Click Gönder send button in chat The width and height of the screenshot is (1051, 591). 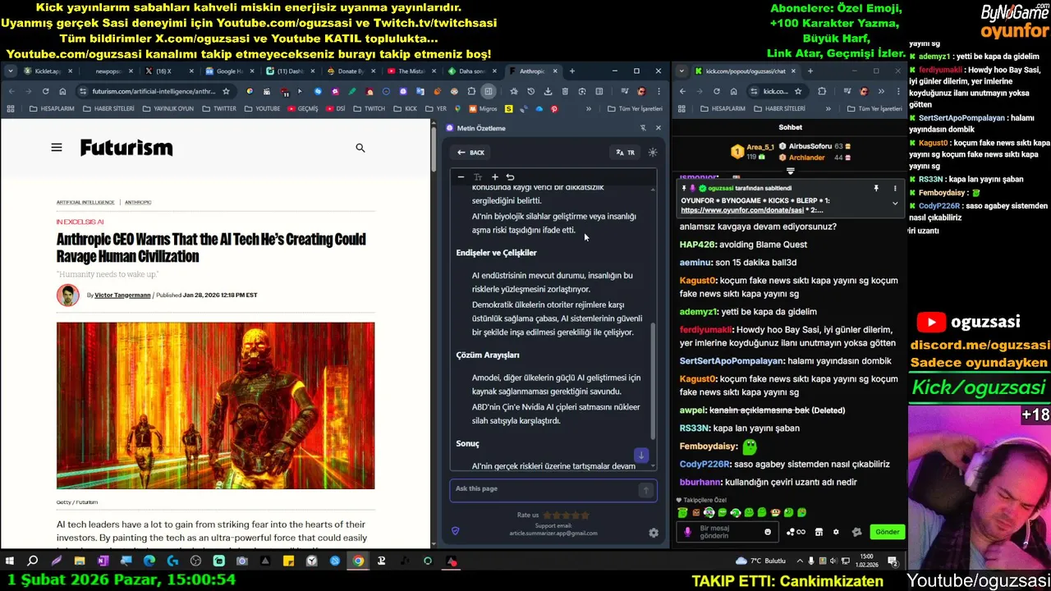[x=888, y=532]
